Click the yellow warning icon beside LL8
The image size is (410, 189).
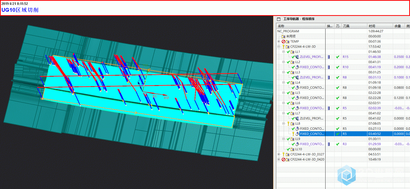point(288,124)
